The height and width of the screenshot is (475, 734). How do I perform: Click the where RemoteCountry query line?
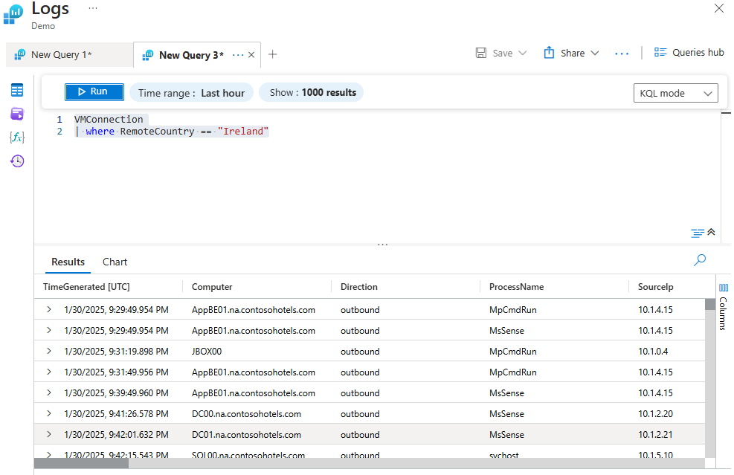(173, 132)
